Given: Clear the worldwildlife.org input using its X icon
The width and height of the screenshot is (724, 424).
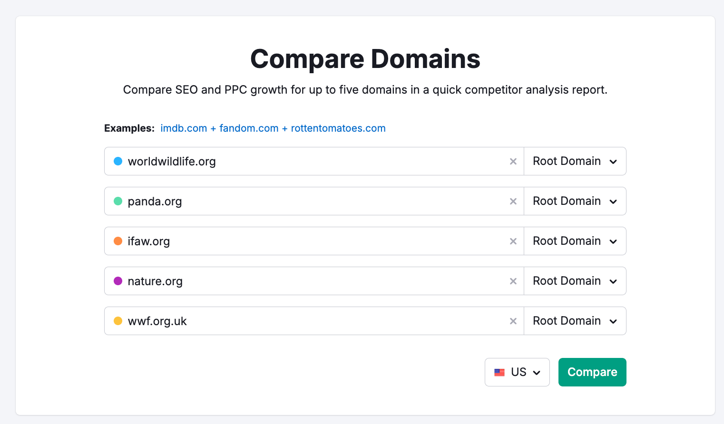Looking at the screenshot, I should pos(513,161).
